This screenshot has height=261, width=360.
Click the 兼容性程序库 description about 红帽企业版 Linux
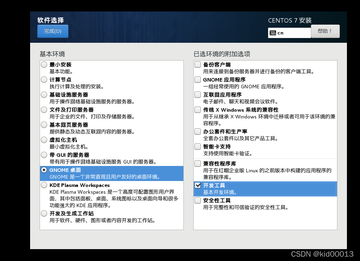pyautogui.click(x=267, y=174)
